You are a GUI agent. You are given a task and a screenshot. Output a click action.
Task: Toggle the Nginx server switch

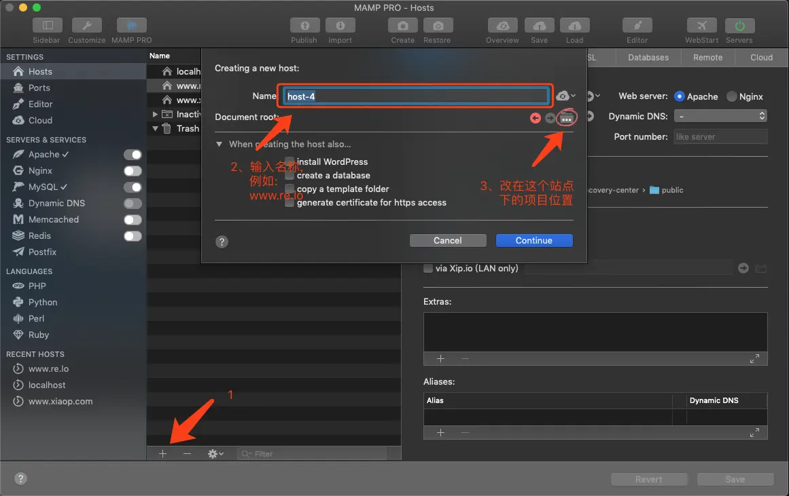pyautogui.click(x=133, y=171)
